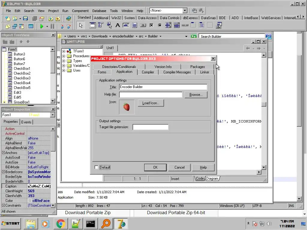
Task: Select the Label component 'A' icon
Action: (118, 25)
